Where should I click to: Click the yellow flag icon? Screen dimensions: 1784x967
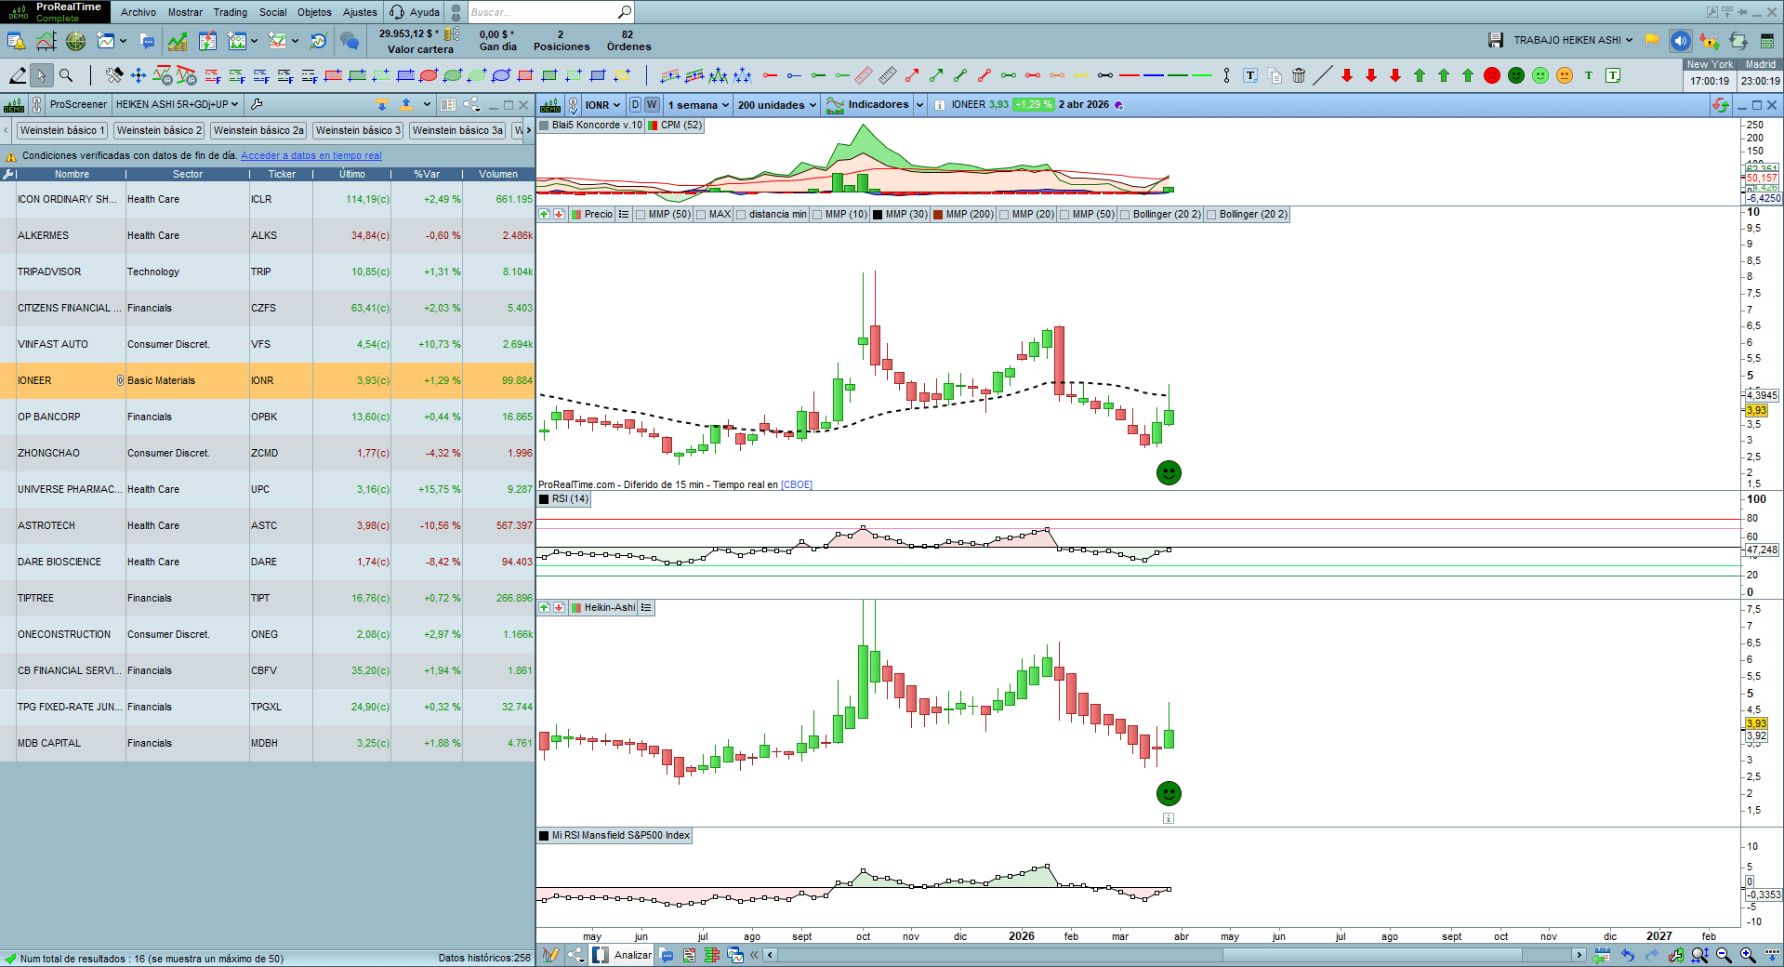1652,40
